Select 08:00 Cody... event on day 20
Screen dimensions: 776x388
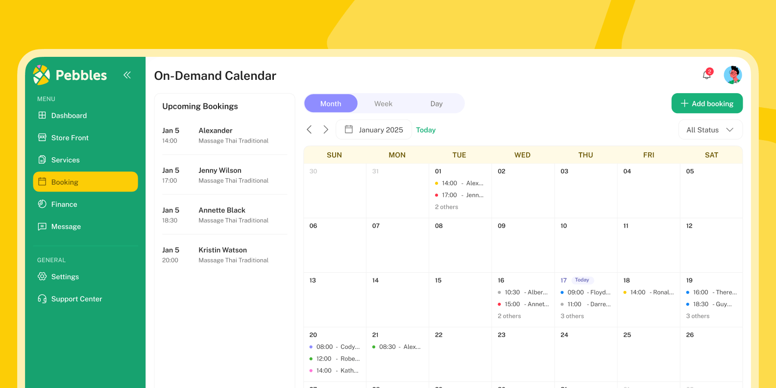335,347
